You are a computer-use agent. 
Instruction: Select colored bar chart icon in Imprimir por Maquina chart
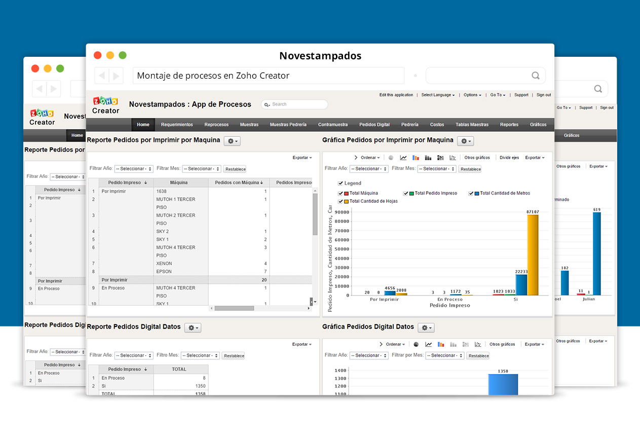click(x=416, y=158)
